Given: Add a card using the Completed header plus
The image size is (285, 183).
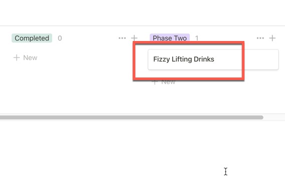Looking at the screenshot, I should pos(134,38).
